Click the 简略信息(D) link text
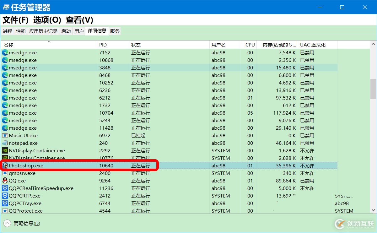The width and height of the screenshot is (377, 233). point(27,224)
